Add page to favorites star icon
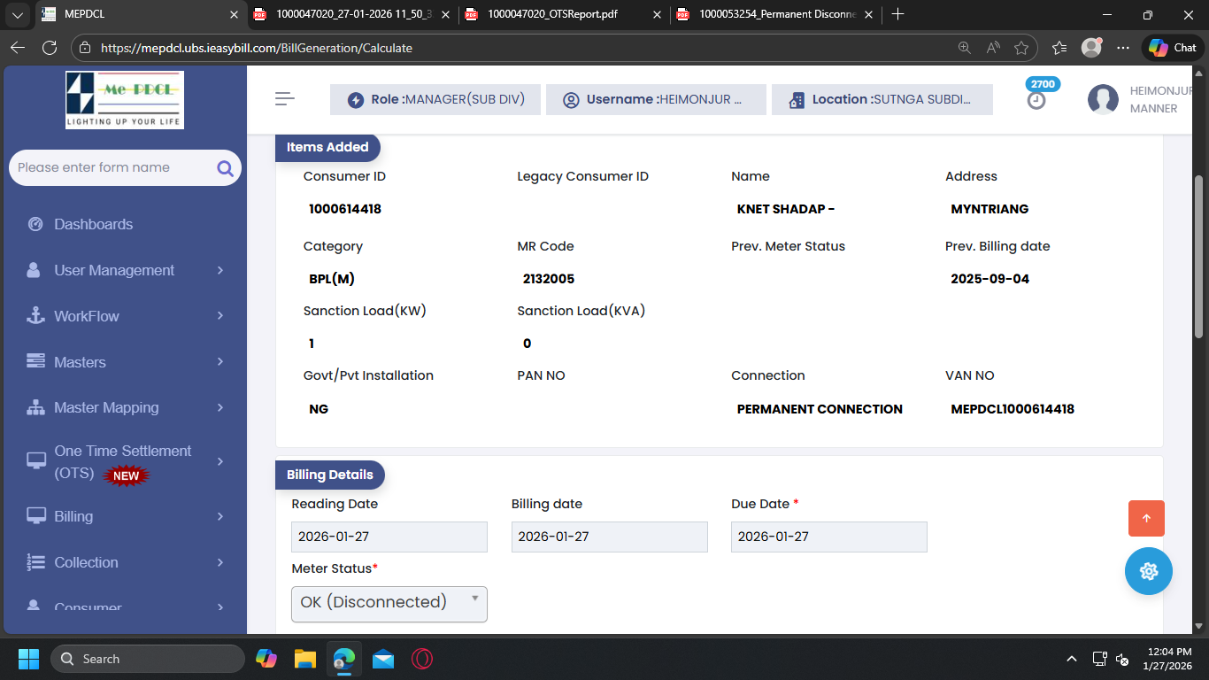This screenshot has height=680, width=1209. [1021, 48]
